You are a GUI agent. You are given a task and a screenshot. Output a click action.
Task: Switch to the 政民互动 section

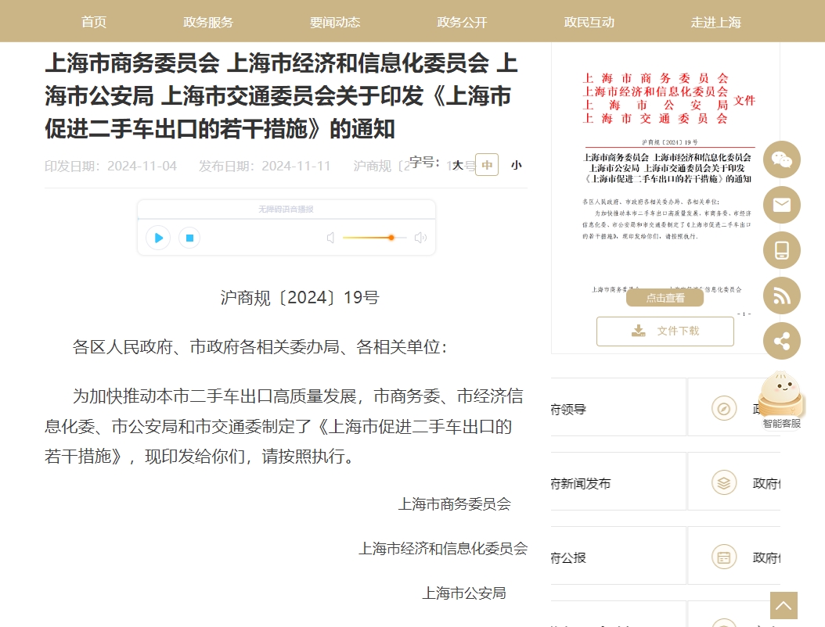tap(589, 22)
